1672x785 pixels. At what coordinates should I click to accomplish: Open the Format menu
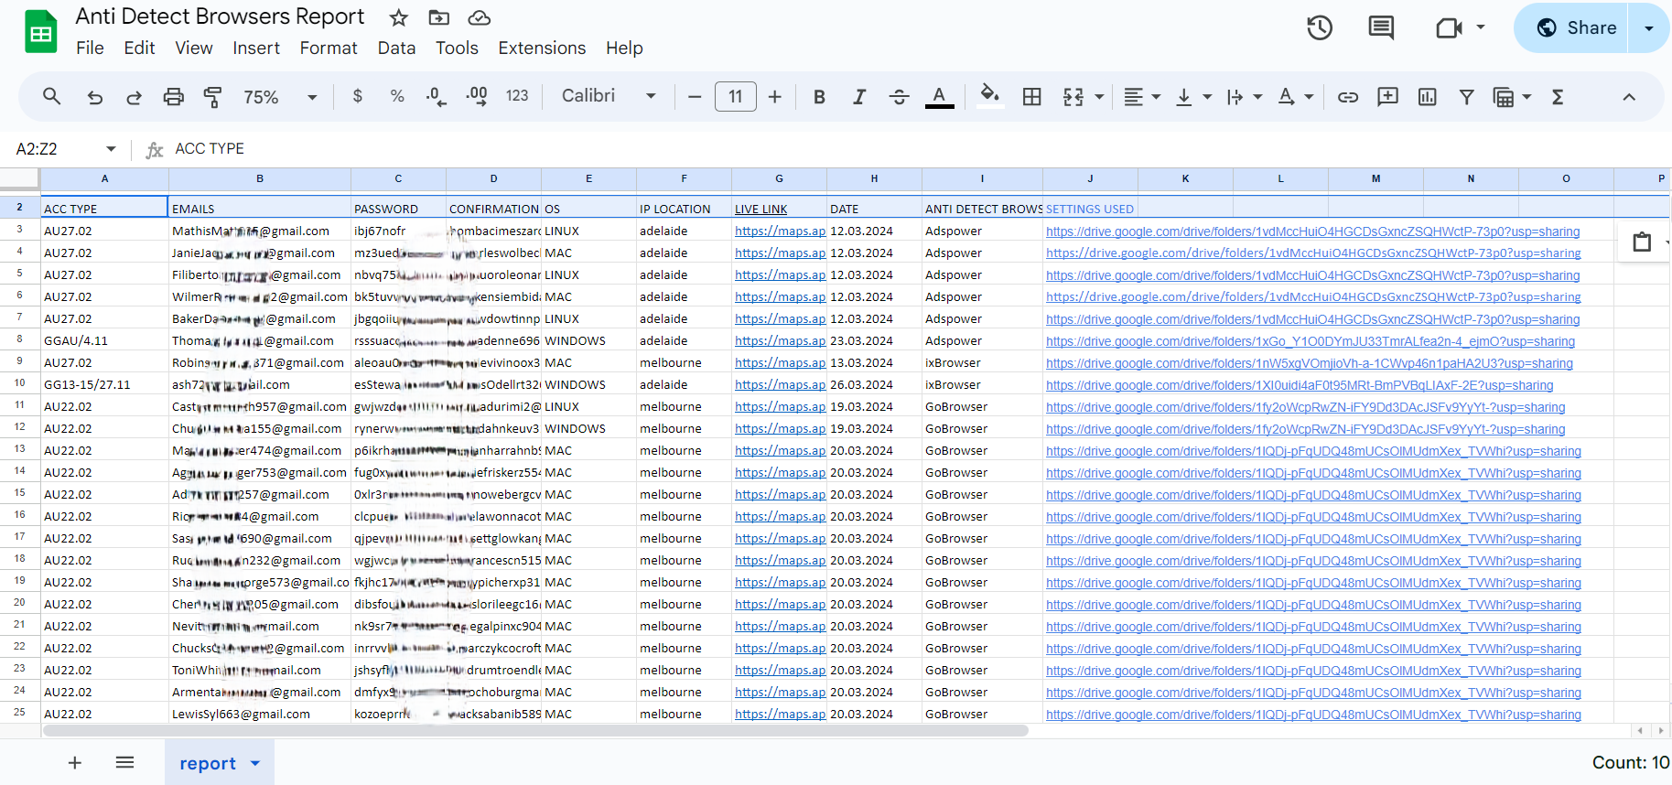(x=329, y=48)
